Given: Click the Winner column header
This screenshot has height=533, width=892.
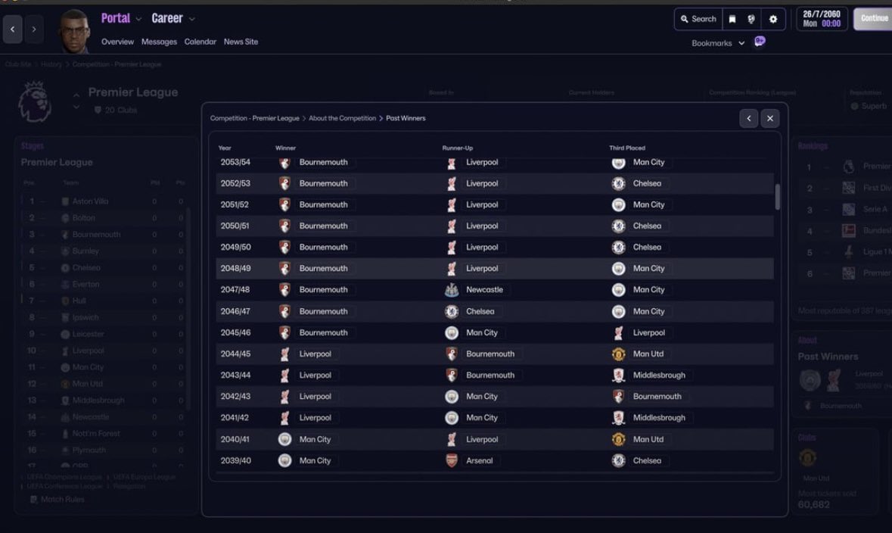Looking at the screenshot, I should pyautogui.click(x=285, y=148).
